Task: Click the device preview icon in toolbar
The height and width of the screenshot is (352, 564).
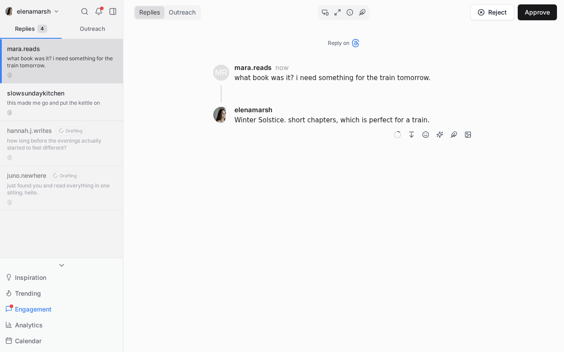Action: 325,12
